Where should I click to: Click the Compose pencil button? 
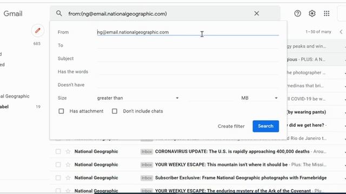click(37, 30)
